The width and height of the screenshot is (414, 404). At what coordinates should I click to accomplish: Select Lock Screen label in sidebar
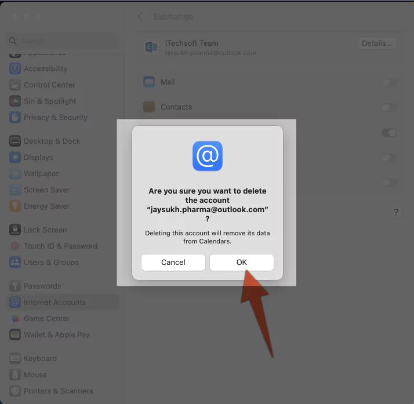(x=45, y=230)
